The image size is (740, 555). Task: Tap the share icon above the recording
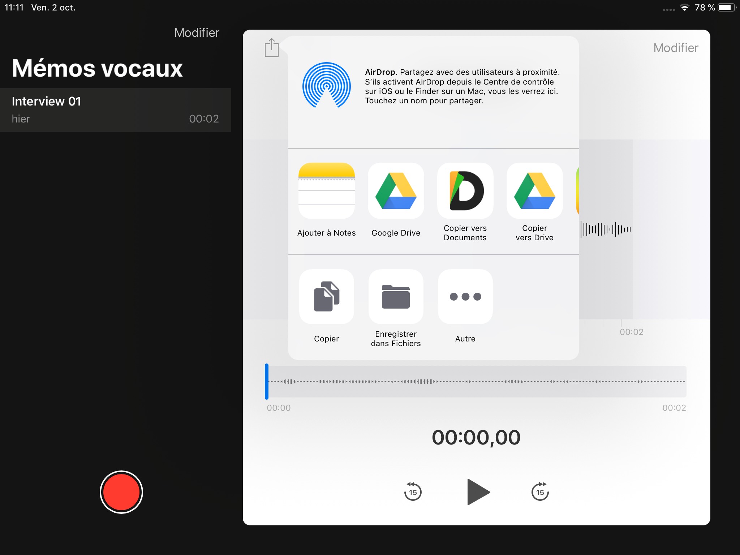point(271,48)
